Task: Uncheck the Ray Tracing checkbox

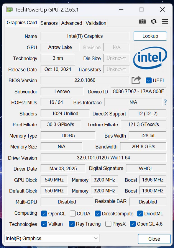Action: (71, 224)
